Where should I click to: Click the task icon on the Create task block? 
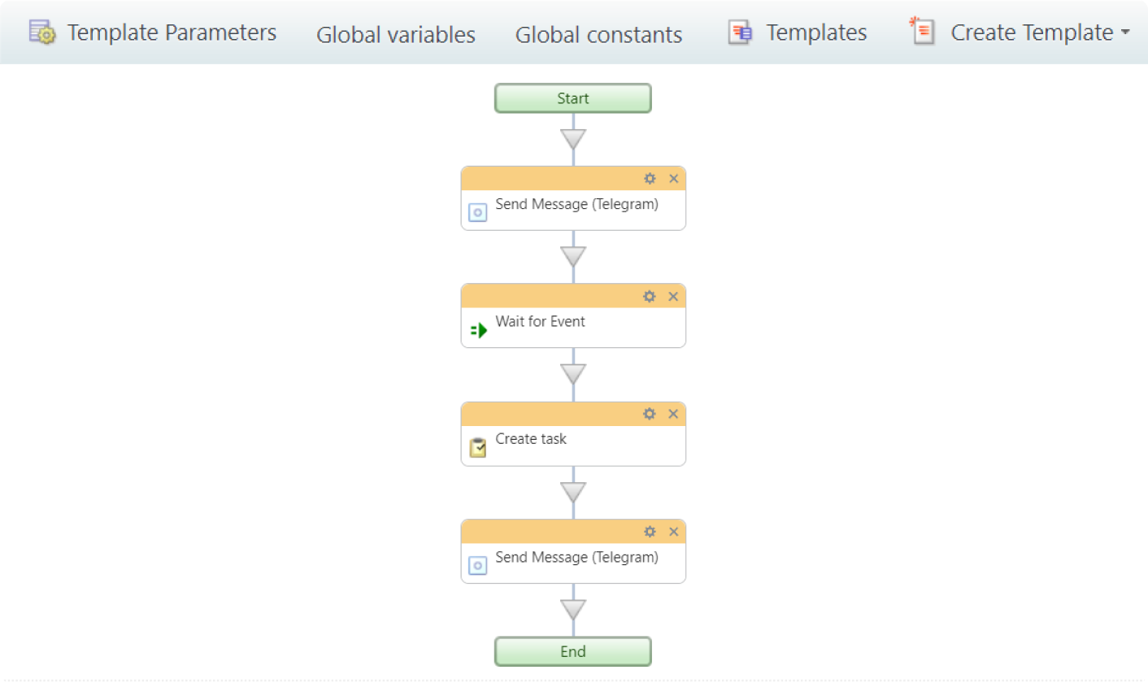477,447
